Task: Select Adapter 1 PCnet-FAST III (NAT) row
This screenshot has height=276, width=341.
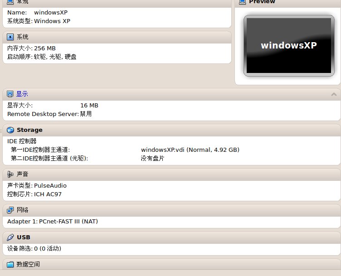Action: point(53,222)
